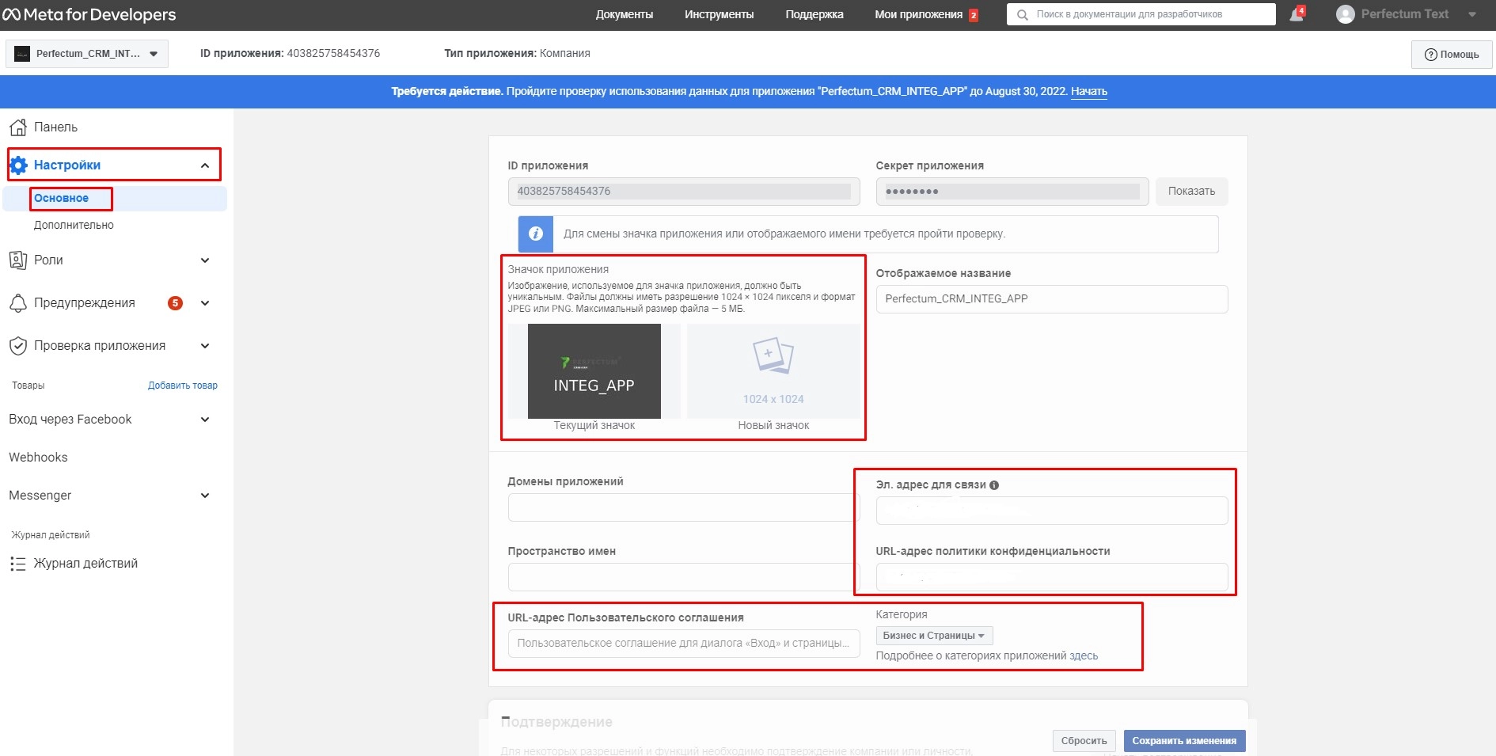The height and width of the screenshot is (756, 1496).
Task: Select Основное settings item
Action: pos(61,199)
